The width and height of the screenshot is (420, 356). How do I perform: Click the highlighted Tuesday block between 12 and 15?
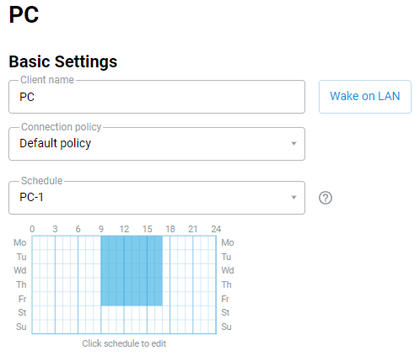pyautogui.click(x=136, y=257)
